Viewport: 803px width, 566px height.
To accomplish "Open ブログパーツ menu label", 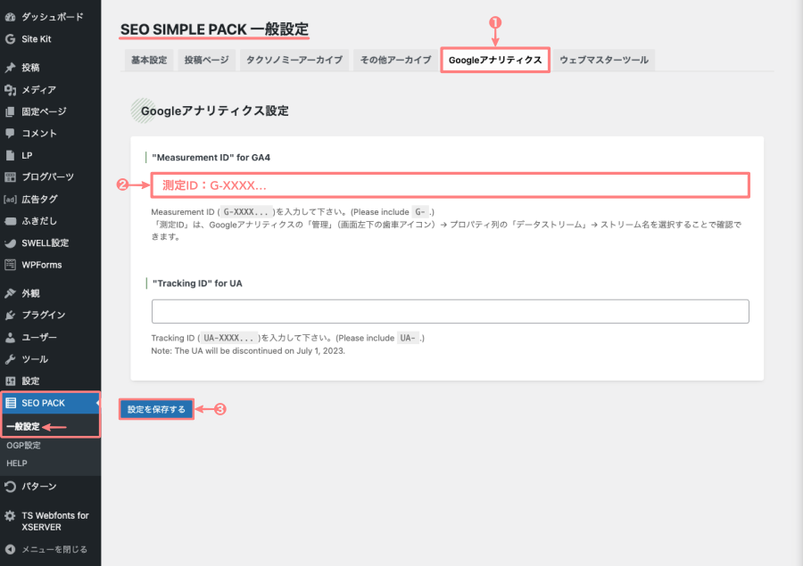I will pos(47,177).
